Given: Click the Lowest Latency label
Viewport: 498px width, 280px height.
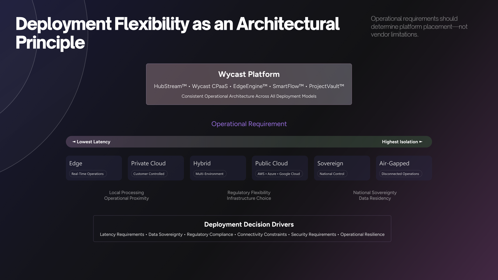Looking at the screenshot, I should pos(91,142).
